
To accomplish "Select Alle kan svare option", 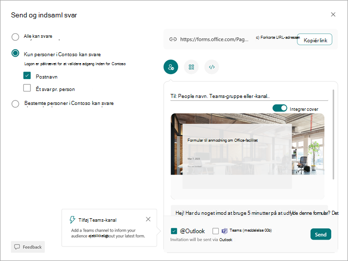I will [15, 37].
